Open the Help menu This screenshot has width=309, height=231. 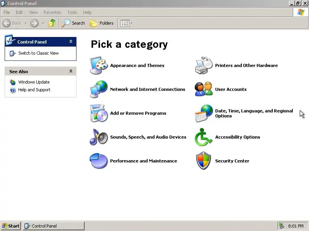87,12
